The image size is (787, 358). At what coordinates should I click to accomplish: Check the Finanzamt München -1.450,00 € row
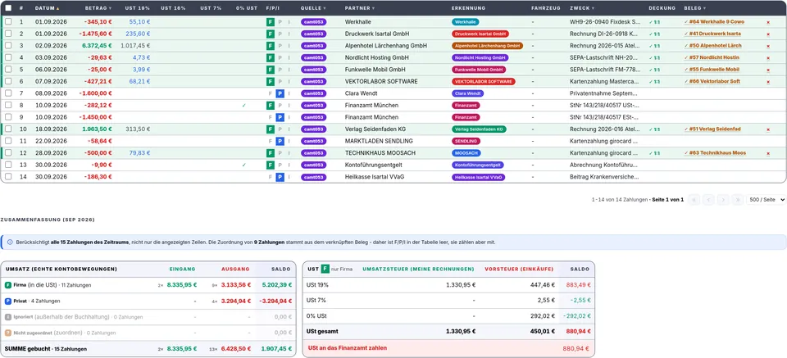click(x=8, y=117)
